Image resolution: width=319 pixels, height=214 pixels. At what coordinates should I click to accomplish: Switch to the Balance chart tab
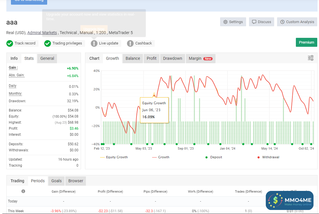pyautogui.click(x=133, y=58)
